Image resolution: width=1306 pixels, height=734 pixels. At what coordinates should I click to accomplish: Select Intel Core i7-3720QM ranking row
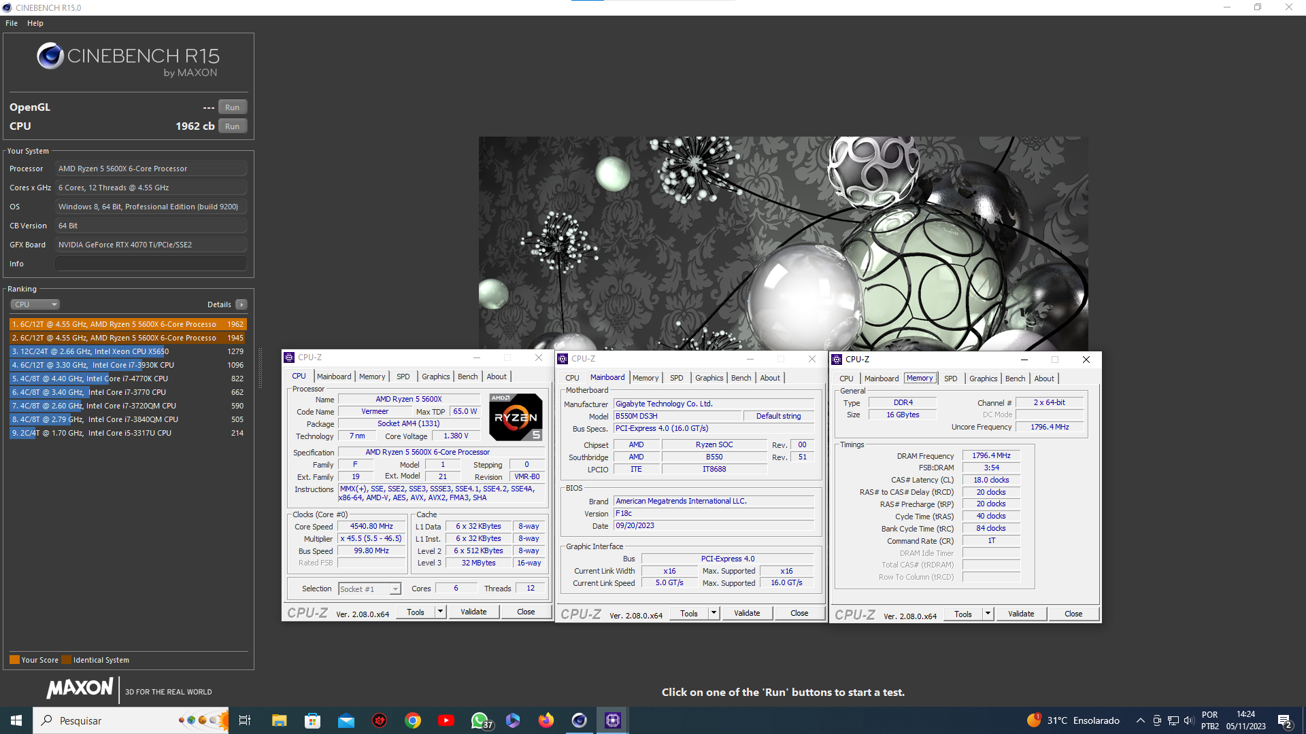click(128, 406)
